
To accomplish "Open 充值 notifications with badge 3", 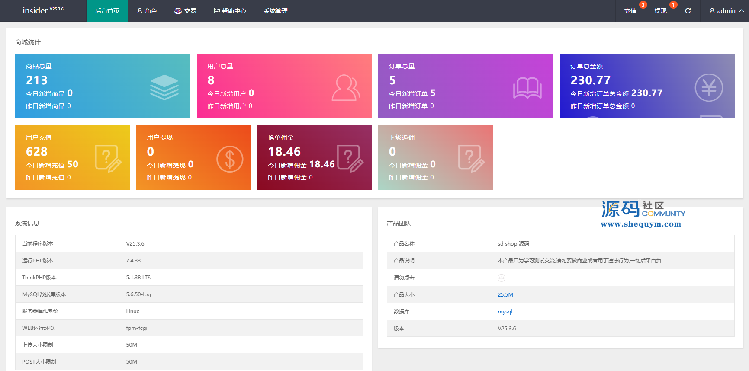I will (630, 11).
